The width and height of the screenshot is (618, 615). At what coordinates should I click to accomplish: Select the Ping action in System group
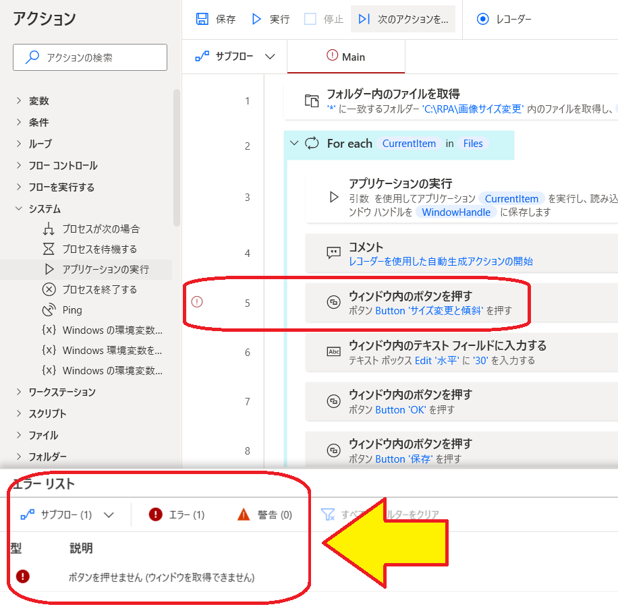point(72,310)
